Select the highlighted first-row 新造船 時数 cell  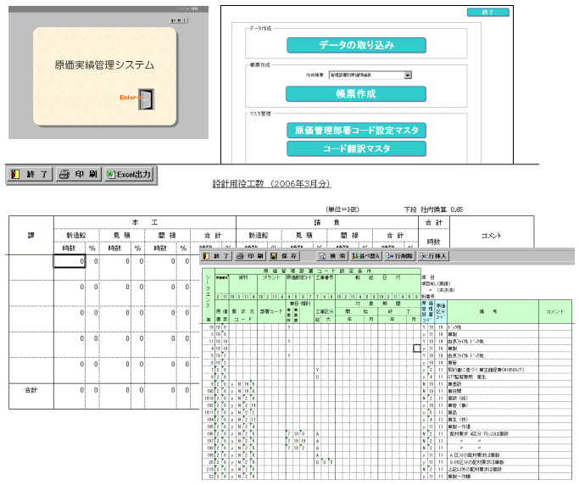point(70,261)
